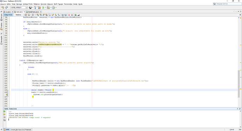
Task: Open the dropdown arrow beside Debug Project
Action: (x=51, y=7)
